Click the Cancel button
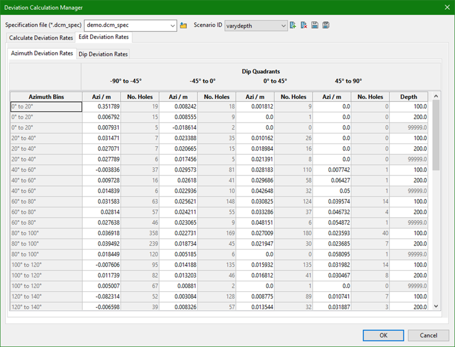455x347 pixels. (428, 335)
